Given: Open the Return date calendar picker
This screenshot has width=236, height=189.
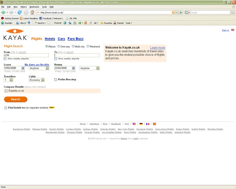Looking at the screenshot, I should (x=73, y=68).
